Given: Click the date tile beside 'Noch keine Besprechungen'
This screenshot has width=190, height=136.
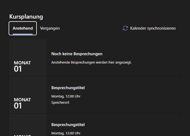Looking at the screenshot, I should tap(28, 58).
